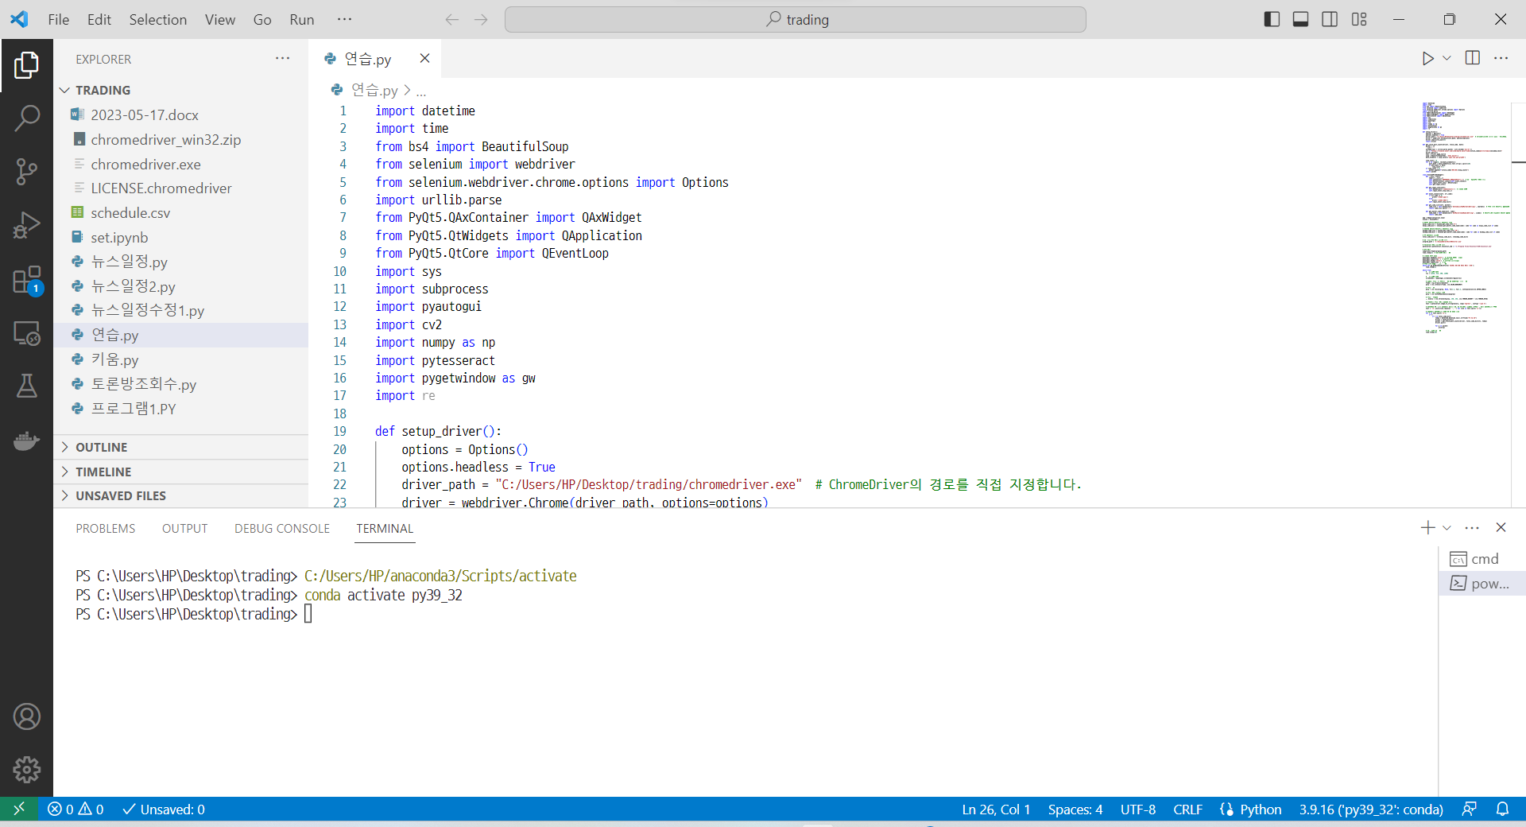Open the run options dropdown arrow
This screenshot has height=827, width=1526.
(1447, 59)
